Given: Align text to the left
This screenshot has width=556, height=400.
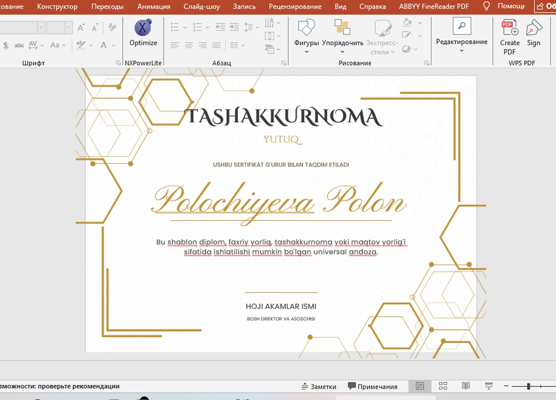Looking at the screenshot, I should [175, 45].
